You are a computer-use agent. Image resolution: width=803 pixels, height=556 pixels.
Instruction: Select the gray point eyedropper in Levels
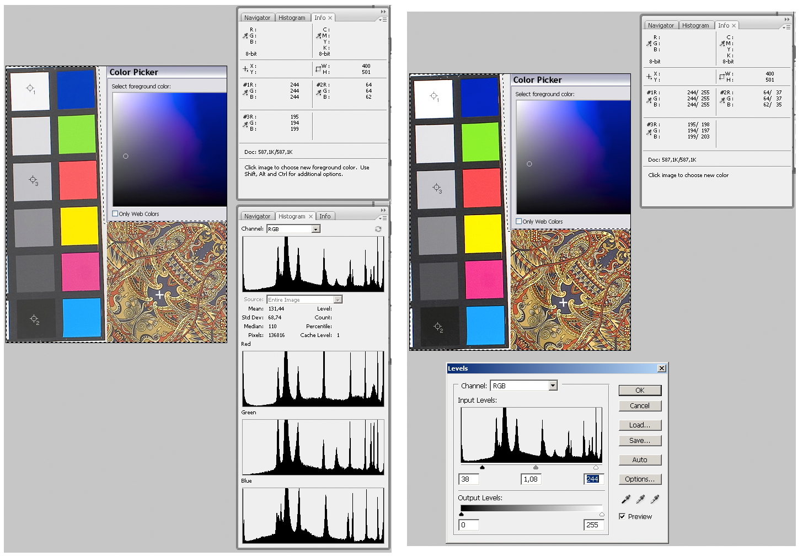click(x=640, y=499)
